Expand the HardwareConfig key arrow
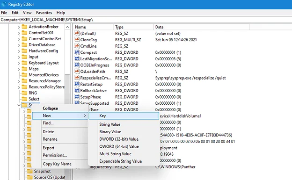The image size is (292, 180). coord(19,51)
